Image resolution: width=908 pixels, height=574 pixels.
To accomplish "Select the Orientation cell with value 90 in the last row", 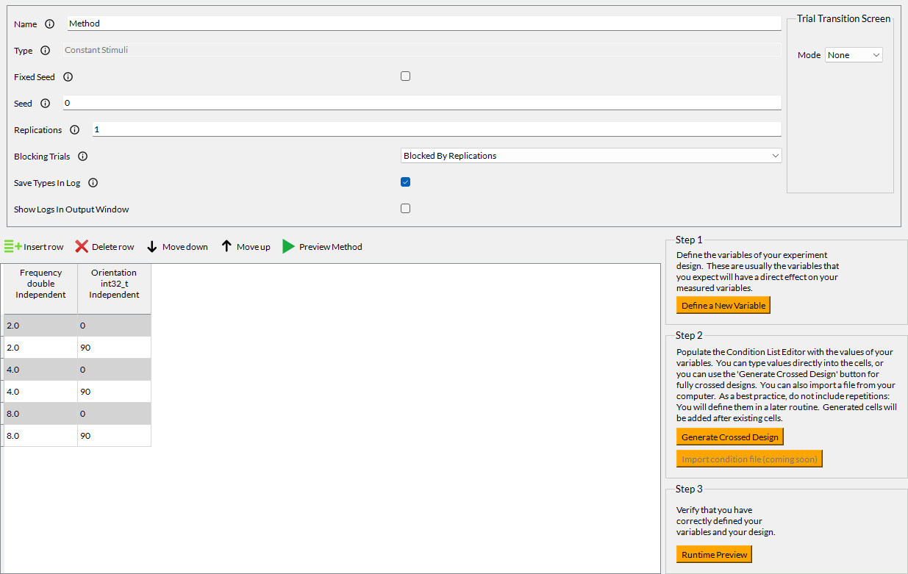I will pyautogui.click(x=114, y=436).
